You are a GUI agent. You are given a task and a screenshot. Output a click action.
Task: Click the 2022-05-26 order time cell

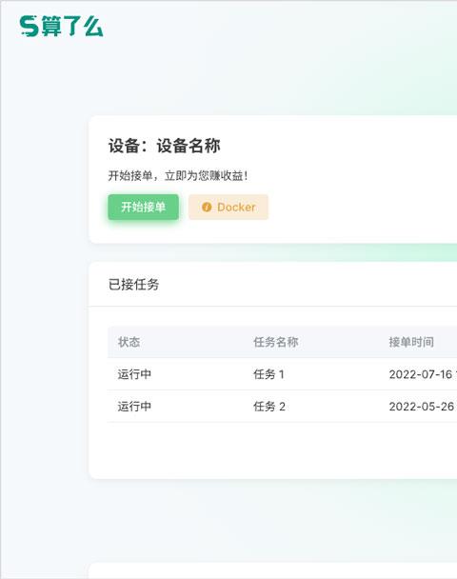pyautogui.click(x=423, y=407)
